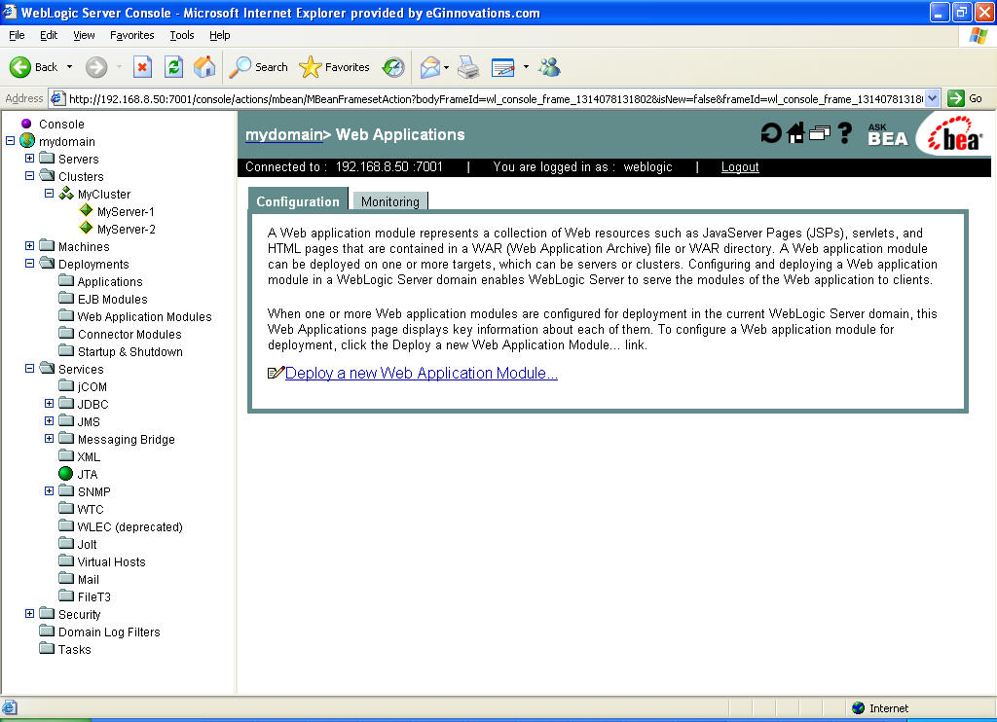The width and height of the screenshot is (997, 722).
Task: Open the Back button history dropdown arrow
Action: pyautogui.click(x=69, y=67)
